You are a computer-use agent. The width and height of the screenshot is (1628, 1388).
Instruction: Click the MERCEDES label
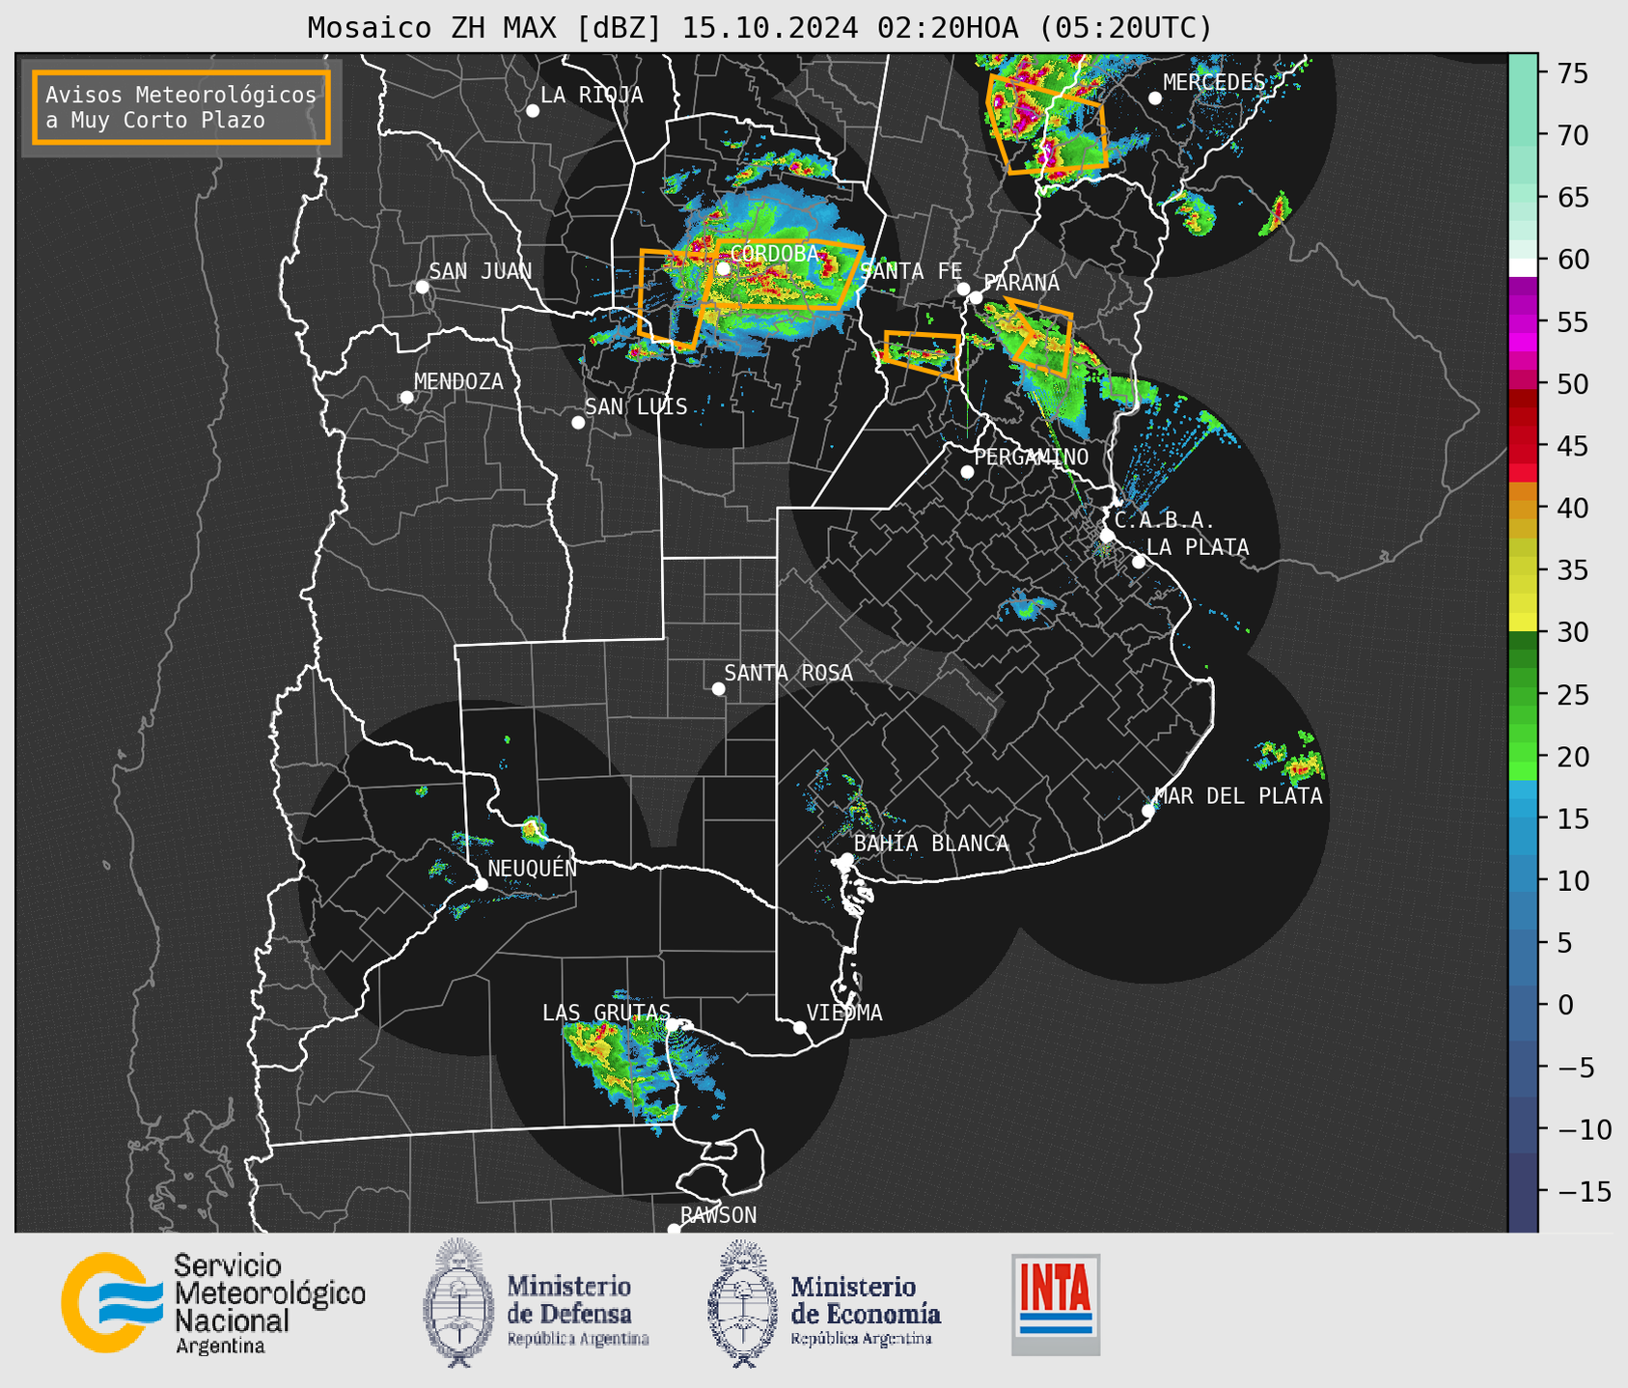coord(1214,82)
